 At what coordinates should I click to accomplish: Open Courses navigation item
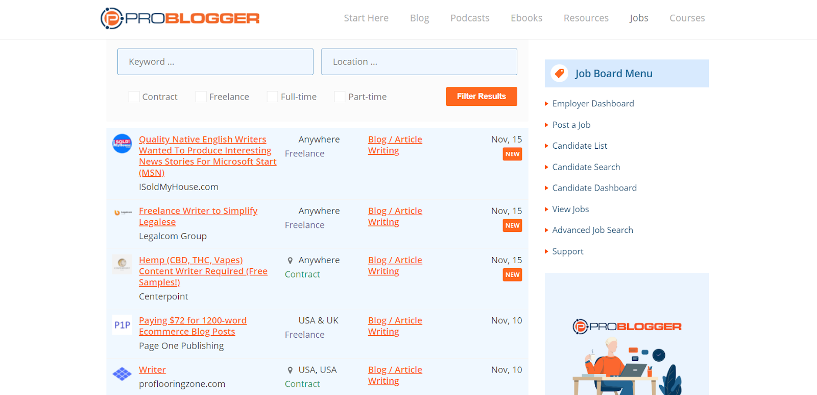pyautogui.click(x=687, y=18)
